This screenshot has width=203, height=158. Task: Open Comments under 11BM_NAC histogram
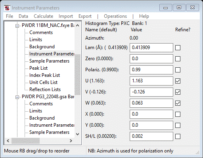41,32
